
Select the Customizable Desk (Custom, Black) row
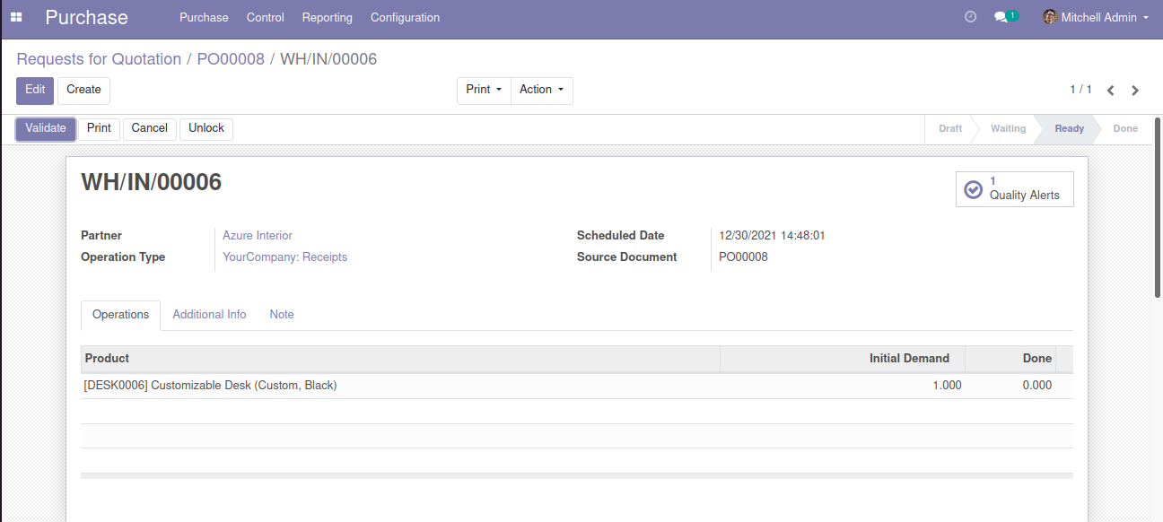pyautogui.click(x=577, y=386)
